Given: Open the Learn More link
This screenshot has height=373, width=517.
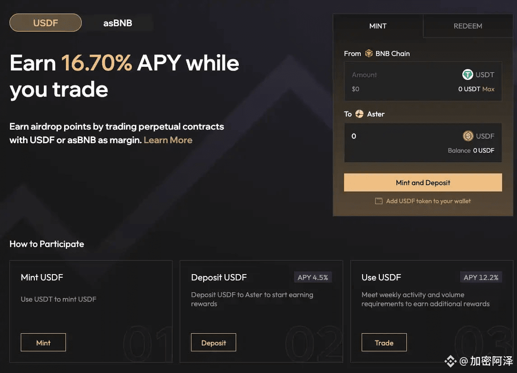Looking at the screenshot, I should point(168,140).
